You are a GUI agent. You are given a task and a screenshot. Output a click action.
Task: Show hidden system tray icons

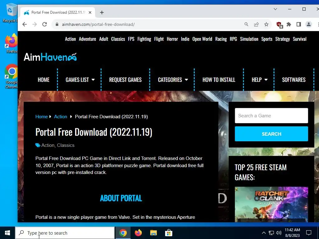264,233
